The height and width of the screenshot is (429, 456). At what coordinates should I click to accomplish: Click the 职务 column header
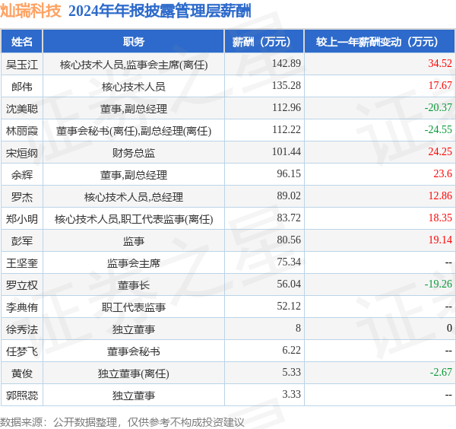point(134,41)
